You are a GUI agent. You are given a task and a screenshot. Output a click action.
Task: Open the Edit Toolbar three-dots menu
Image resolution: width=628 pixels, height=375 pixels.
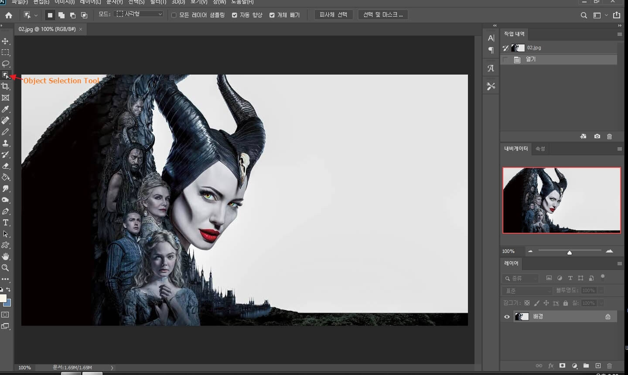click(6, 279)
